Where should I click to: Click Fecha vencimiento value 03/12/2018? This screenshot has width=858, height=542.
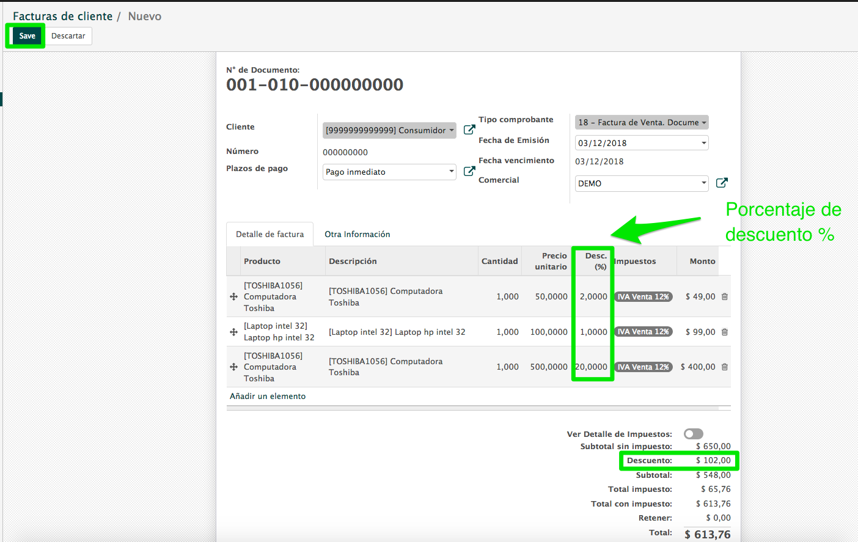[x=599, y=161]
